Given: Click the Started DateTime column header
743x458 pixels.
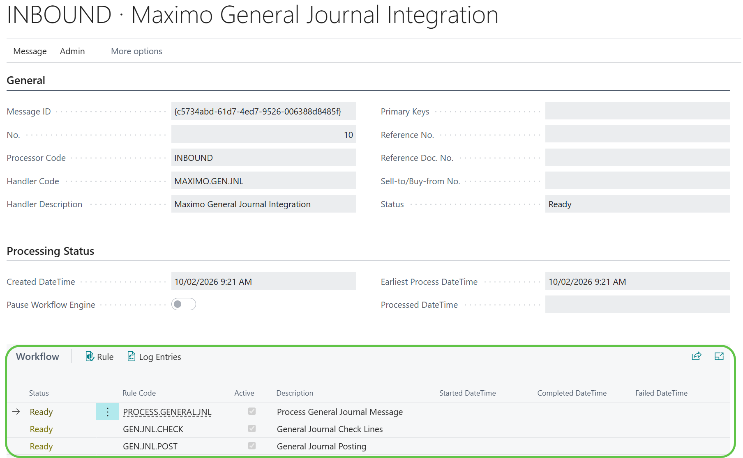Looking at the screenshot, I should 468,393.
